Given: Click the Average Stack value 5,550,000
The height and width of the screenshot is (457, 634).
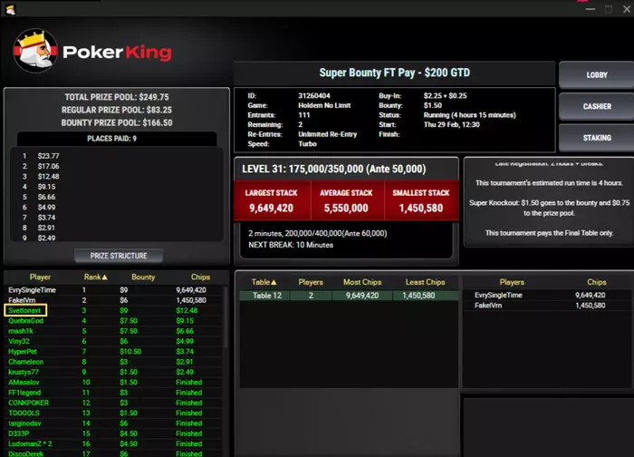Looking at the screenshot, I should pyautogui.click(x=346, y=208).
